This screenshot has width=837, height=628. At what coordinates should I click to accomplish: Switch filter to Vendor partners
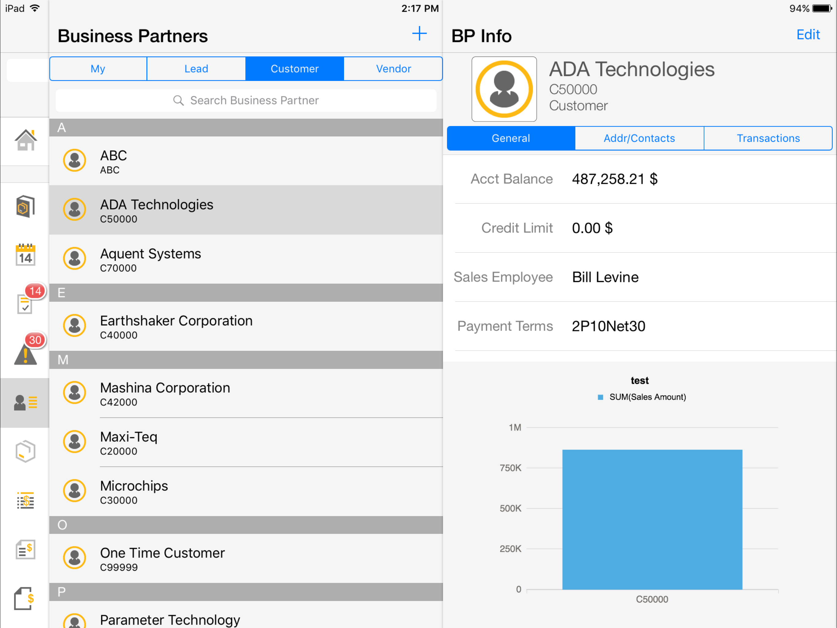coord(393,69)
